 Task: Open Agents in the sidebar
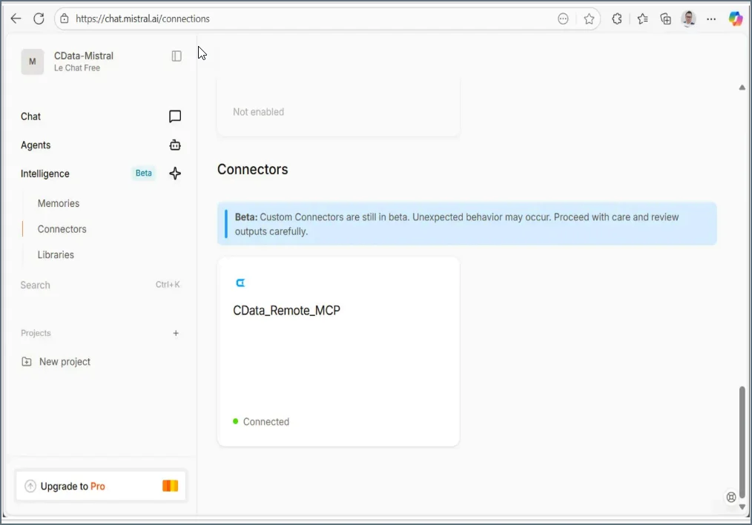coord(36,145)
